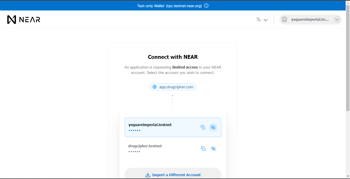Click the globe icon by app.drugcipher.com

click(x=155, y=87)
